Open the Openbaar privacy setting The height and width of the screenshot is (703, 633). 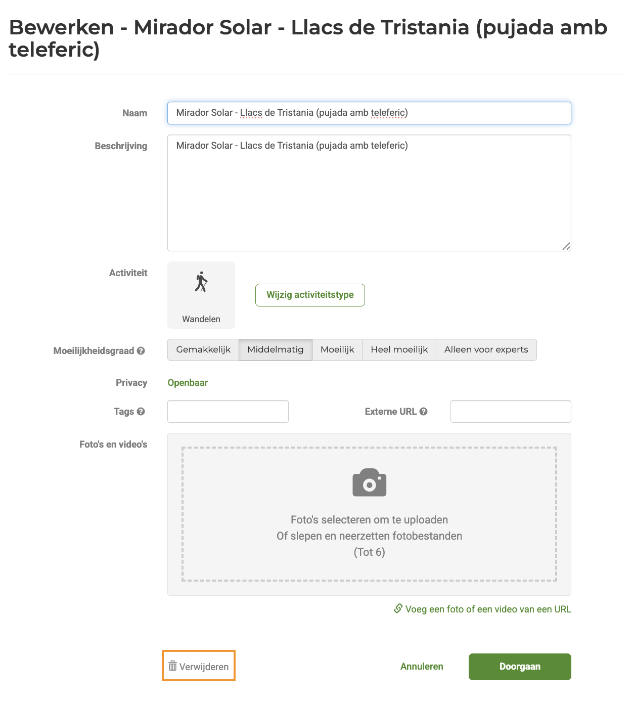coord(188,382)
